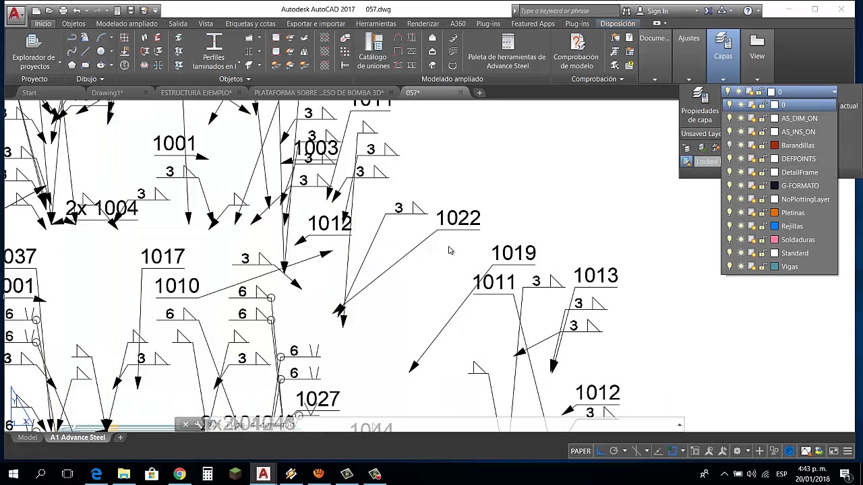Toggle the lock icon for Rejillas layer
The height and width of the screenshot is (485, 863).
point(763,226)
